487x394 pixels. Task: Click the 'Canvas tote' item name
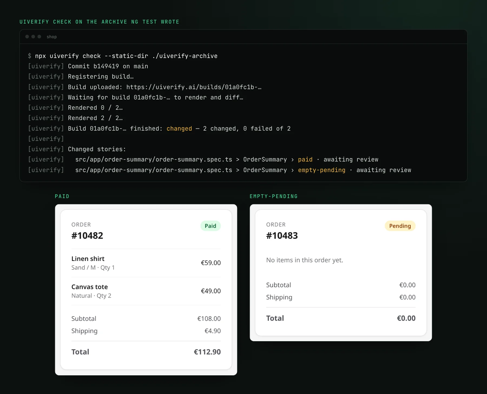pos(90,287)
